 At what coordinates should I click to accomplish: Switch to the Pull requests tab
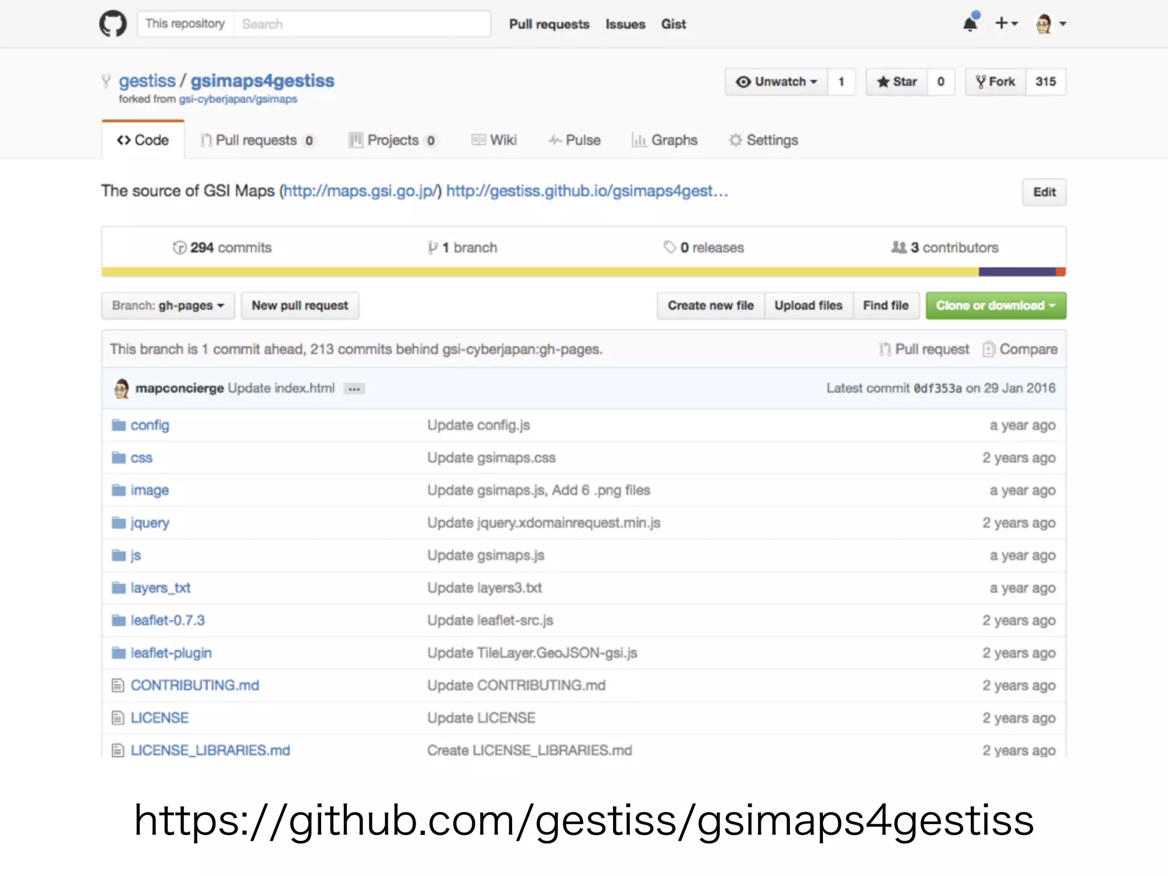pyautogui.click(x=257, y=140)
